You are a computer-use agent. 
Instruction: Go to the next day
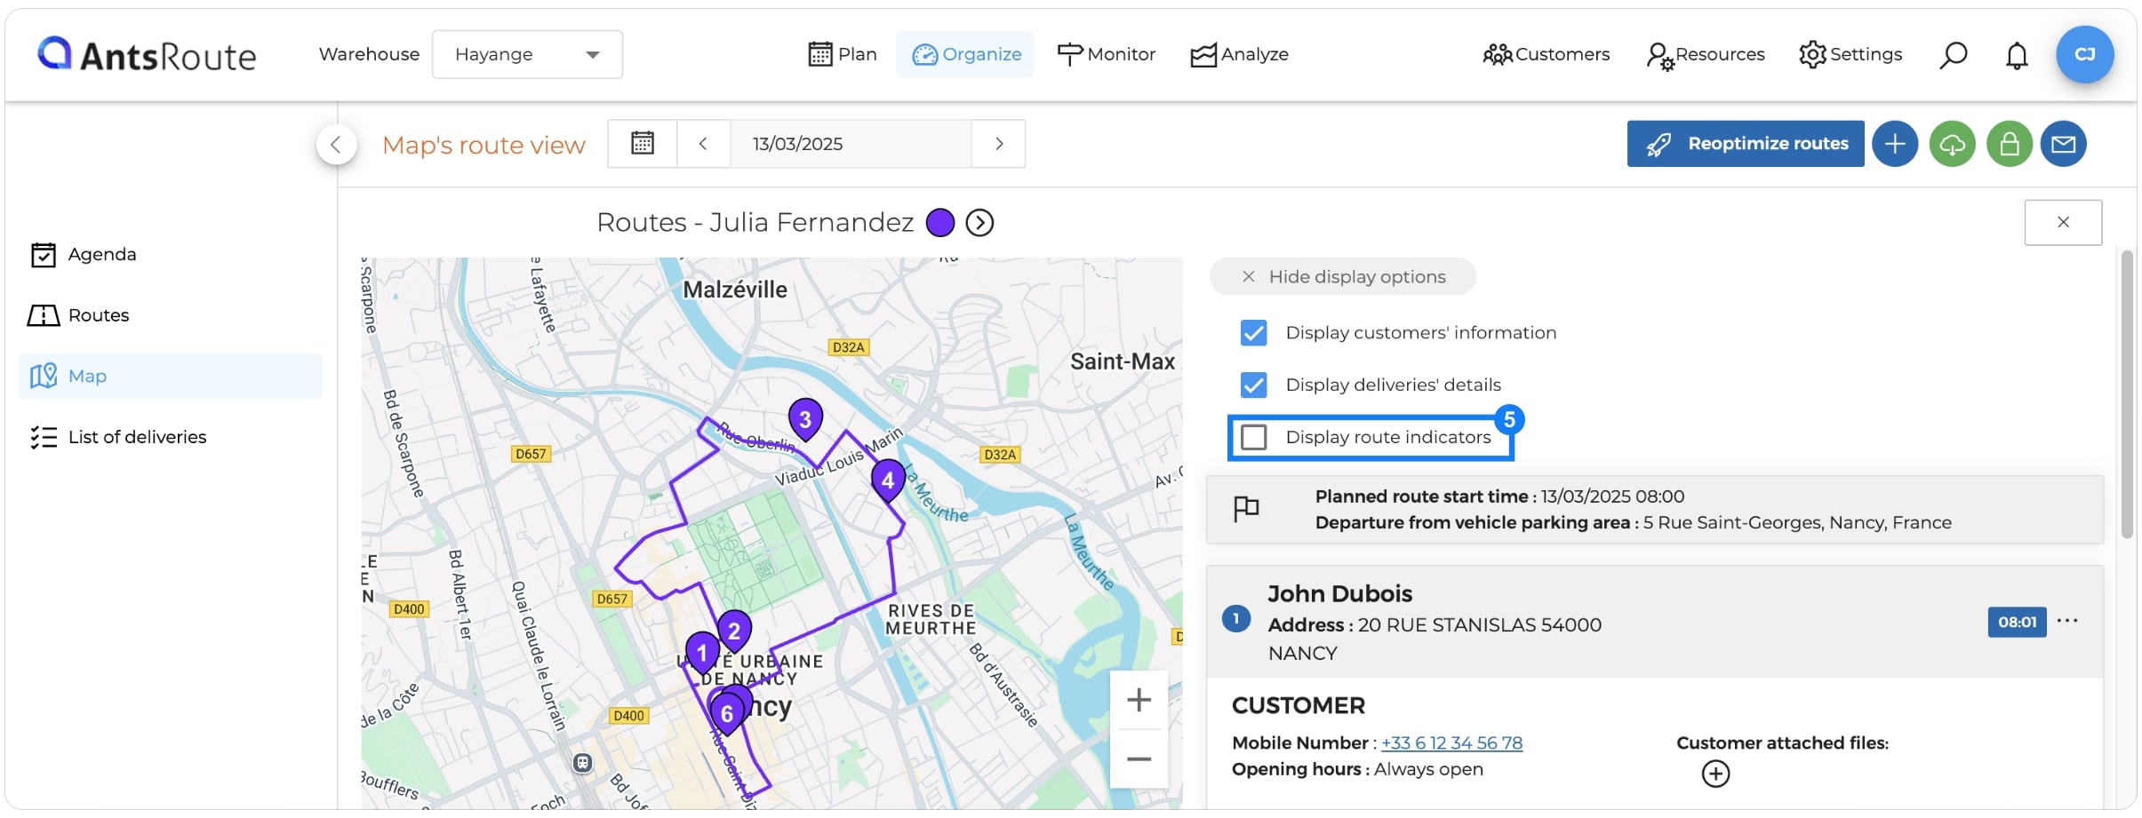[x=999, y=143]
